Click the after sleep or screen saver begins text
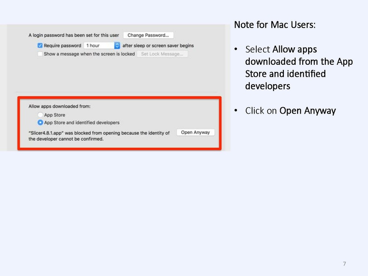 click(x=158, y=46)
